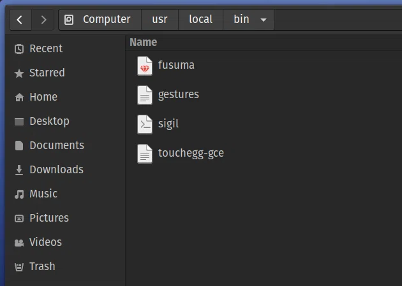Screen dimensions: 402x286
Task: Select the file name sigil
Action: (168, 124)
